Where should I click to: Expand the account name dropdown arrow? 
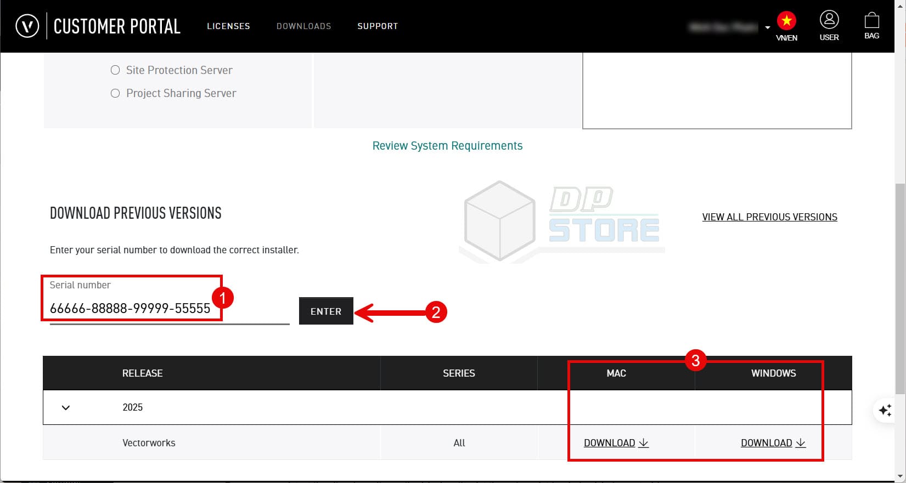(767, 27)
